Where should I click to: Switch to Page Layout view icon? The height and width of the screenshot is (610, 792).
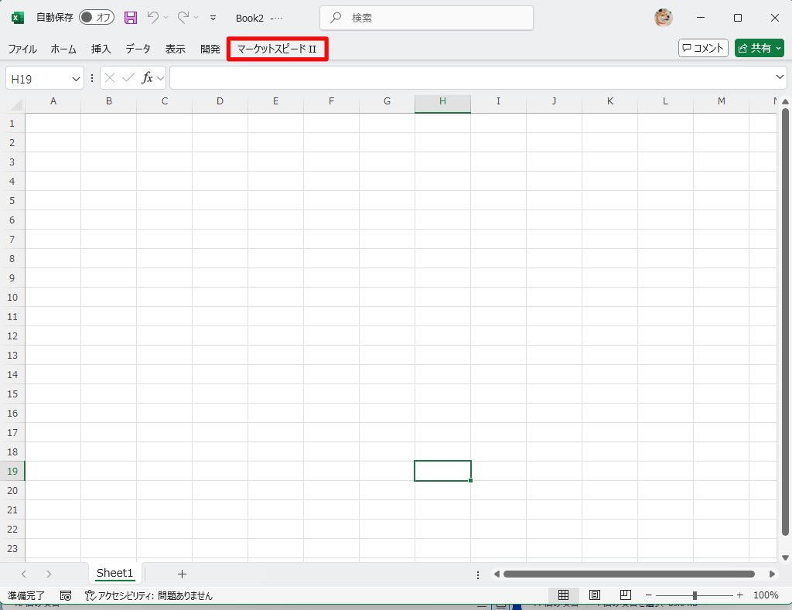click(595, 595)
